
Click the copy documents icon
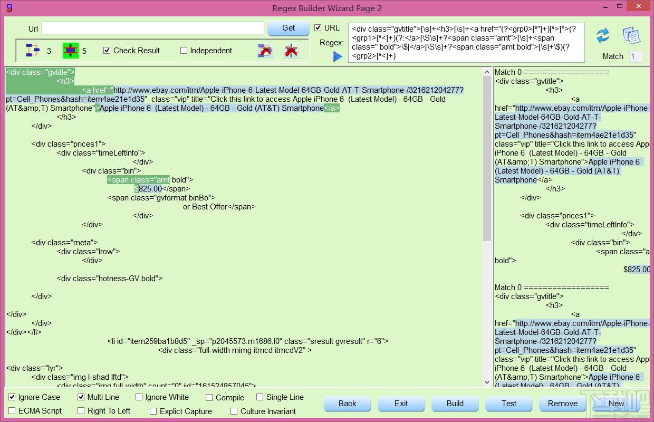click(x=631, y=35)
